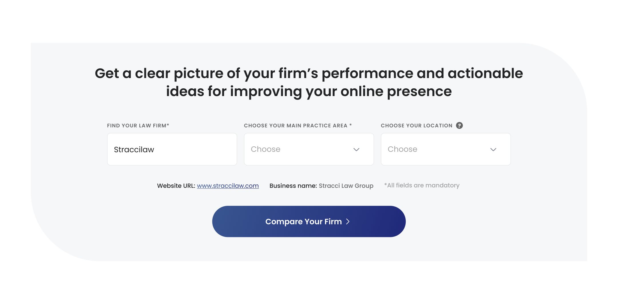Click the 'Website URL:' label text
The width and height of the screenshot is (618, 289).
[x=176, y=186]
